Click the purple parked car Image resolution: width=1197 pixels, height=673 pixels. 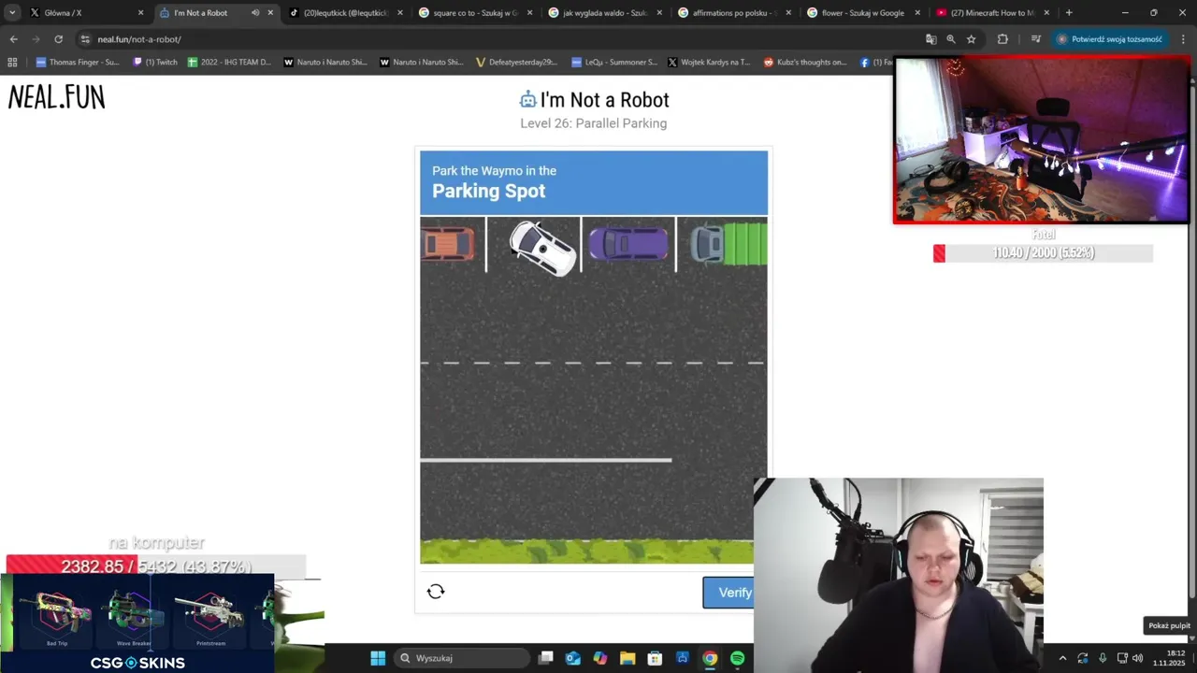[x=628, y=245]
